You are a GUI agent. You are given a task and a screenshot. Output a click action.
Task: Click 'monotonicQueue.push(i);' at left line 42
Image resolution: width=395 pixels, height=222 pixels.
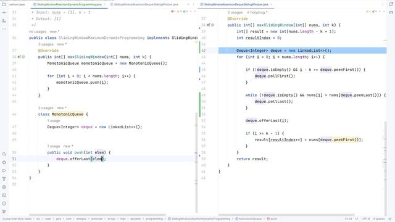tap(82, 82)
